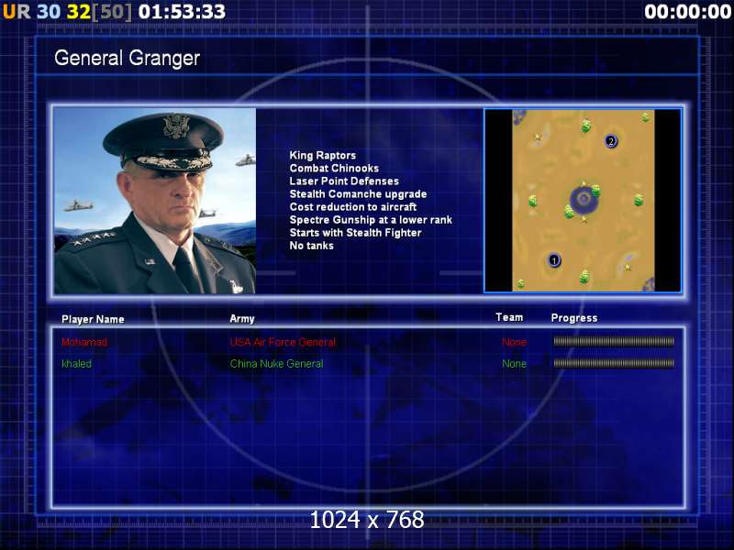Screen dimensions: 734x550
Task: Click 'King Raptors' feature text
Action: [323, 155]
